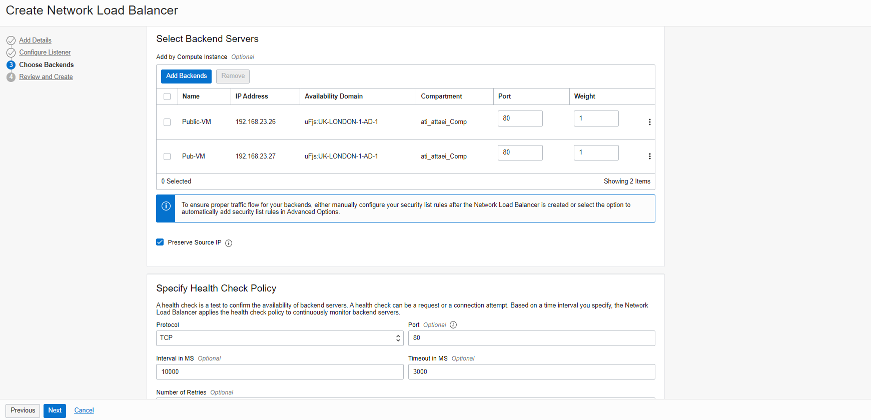Click the Configure Listener step checkmark icon
871x420 pixels.
click(11, 52)
